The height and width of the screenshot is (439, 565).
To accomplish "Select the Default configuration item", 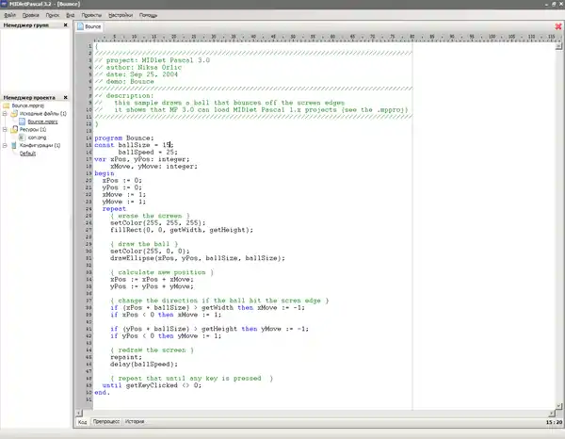I will click(x=28, y=153).
